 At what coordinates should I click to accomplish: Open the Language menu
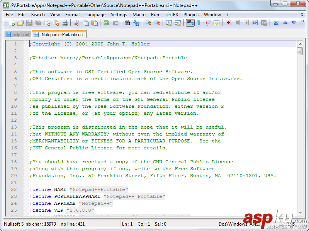pos(95,15)
